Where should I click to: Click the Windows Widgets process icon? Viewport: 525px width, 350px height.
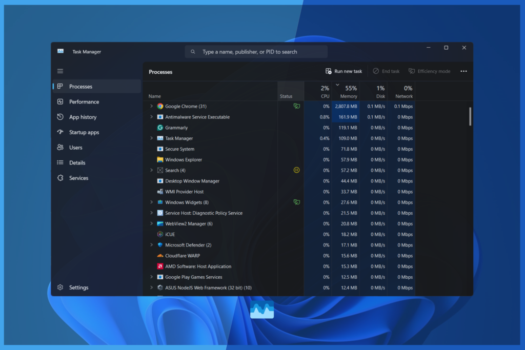160,202
